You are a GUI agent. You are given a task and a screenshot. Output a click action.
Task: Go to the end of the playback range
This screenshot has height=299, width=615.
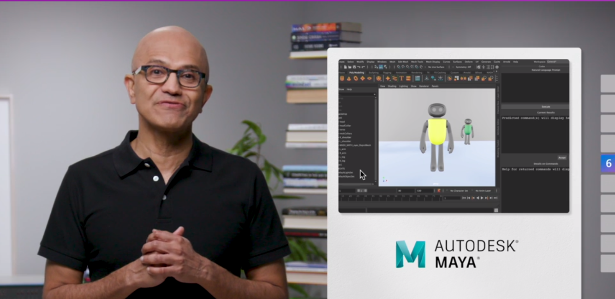[496, 198]
